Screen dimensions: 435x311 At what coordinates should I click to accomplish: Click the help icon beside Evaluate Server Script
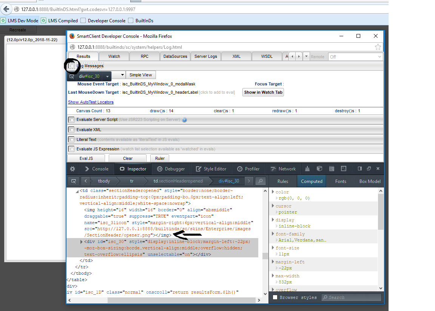(185, 120)
